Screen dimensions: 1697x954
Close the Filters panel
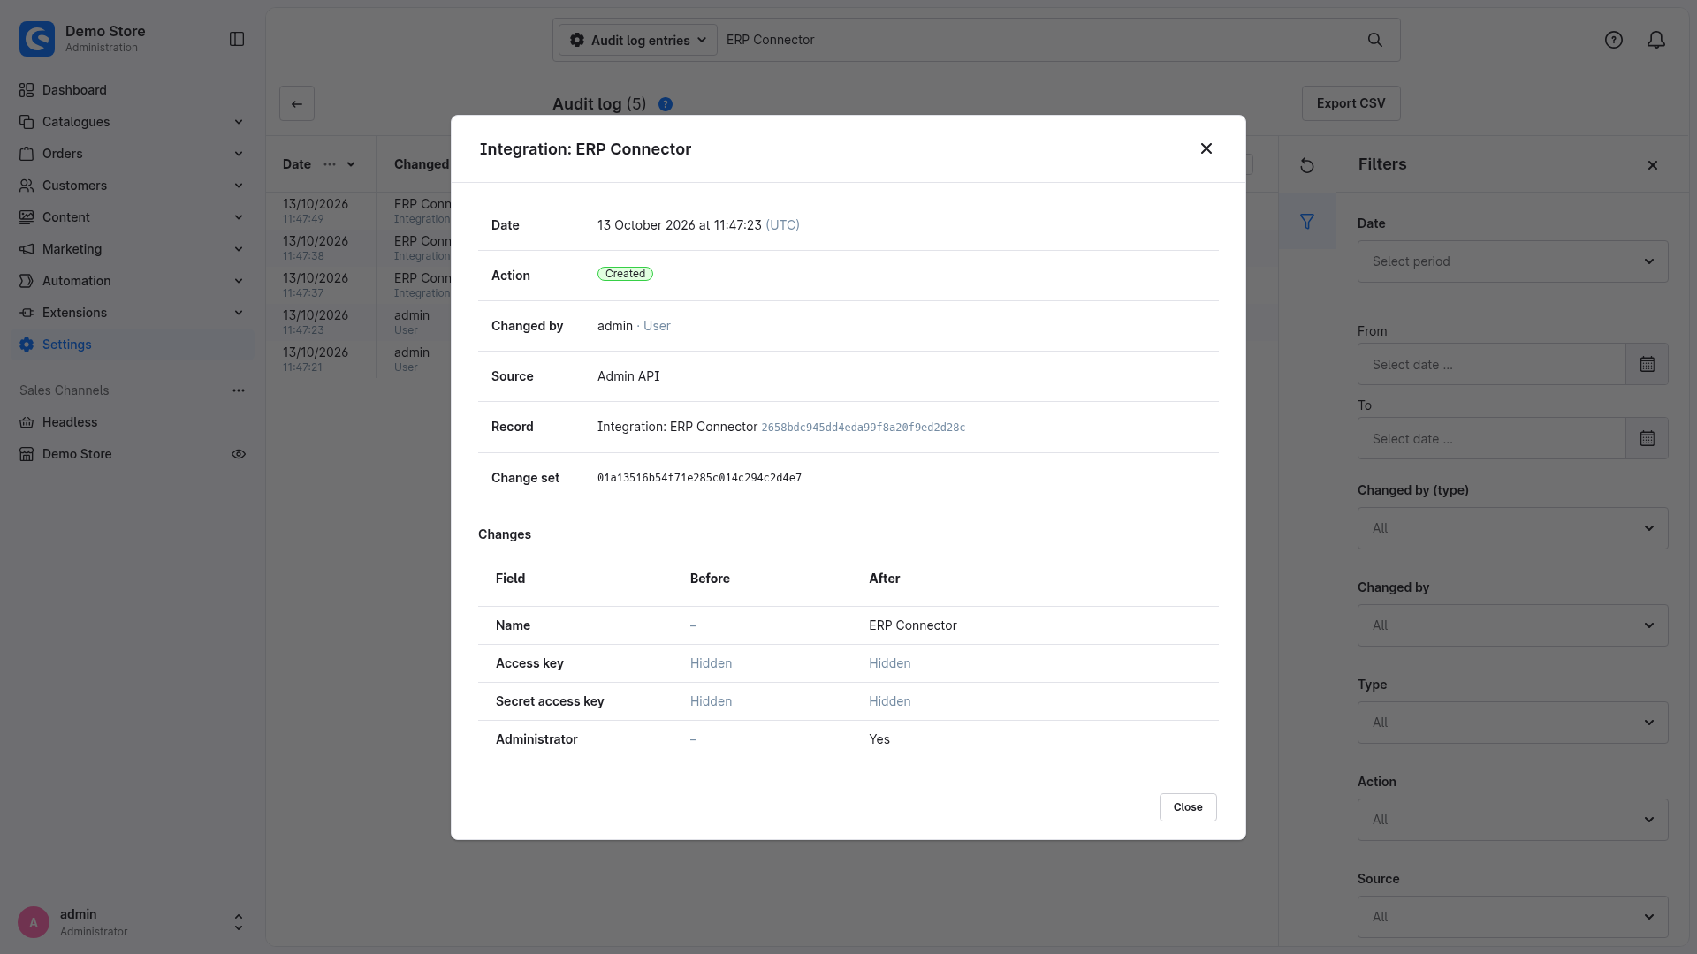tap(1653, 165)
